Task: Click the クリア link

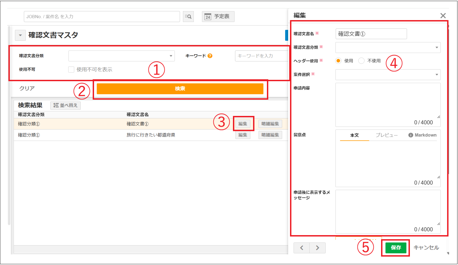Action: click(27, 89)
